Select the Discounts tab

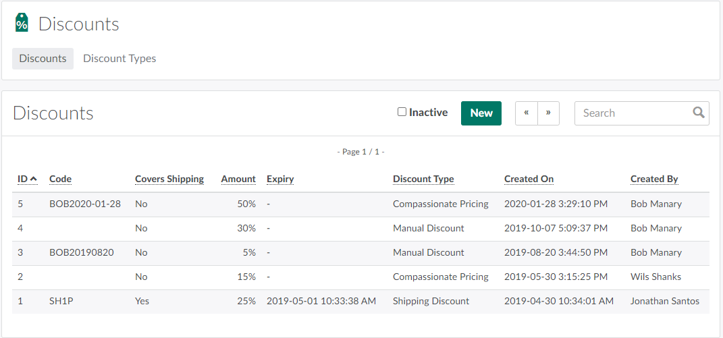pyautogui.click(x=43, y=59)
